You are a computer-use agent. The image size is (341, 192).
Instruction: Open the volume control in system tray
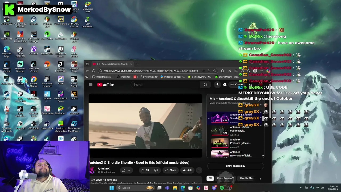pos(322,188)
